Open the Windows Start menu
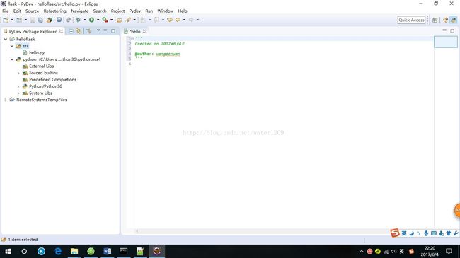 point(8,251)
